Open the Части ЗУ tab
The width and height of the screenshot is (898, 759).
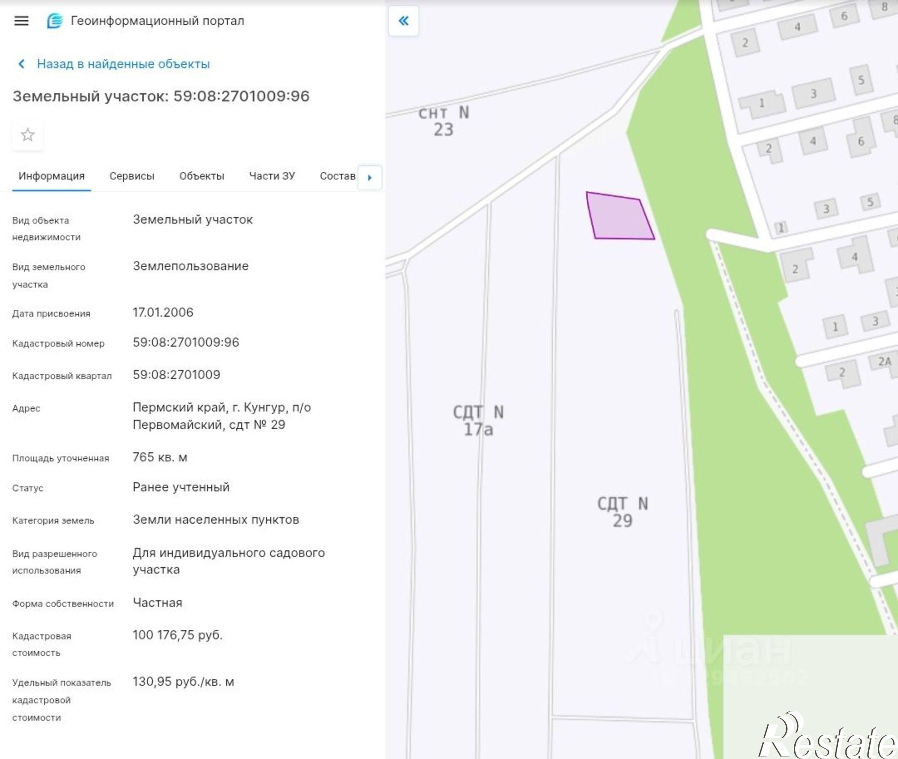(x=272, y=176)
